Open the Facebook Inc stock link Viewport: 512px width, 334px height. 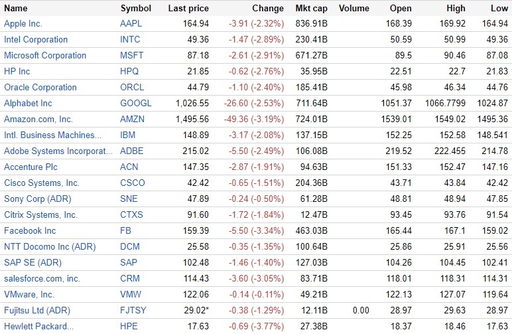30,231
